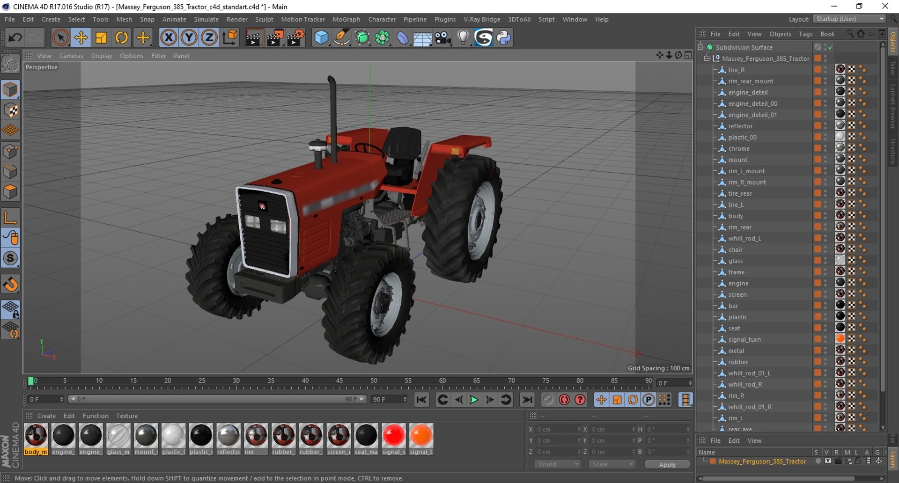This screenshot has height=483, width=899.
Task: Open the Simulate menu
Action: (x=206, y=19)
